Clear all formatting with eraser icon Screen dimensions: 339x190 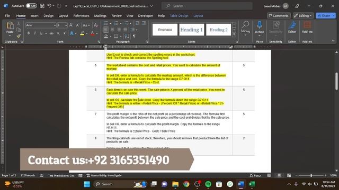(x=96, y=25)
